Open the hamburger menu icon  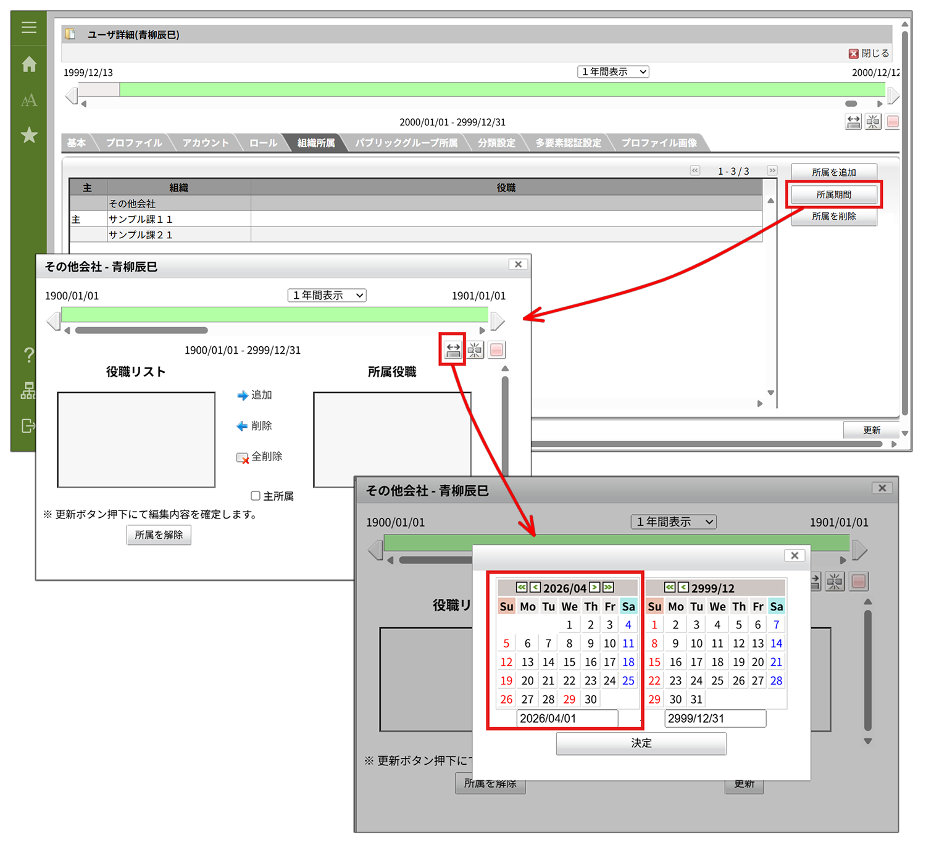pos(29,27)
